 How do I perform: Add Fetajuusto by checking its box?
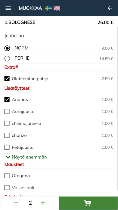[7, 147]
